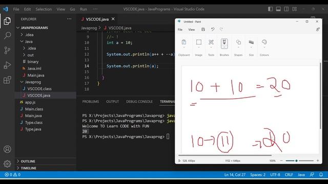Open the Paint Colours palette
The height and width of the screenshot is (184, 328).
(x=264, y=42)
